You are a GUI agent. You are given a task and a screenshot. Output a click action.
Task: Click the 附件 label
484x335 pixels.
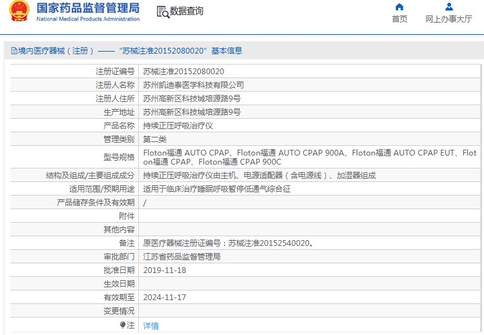click(x=127, y=216)
